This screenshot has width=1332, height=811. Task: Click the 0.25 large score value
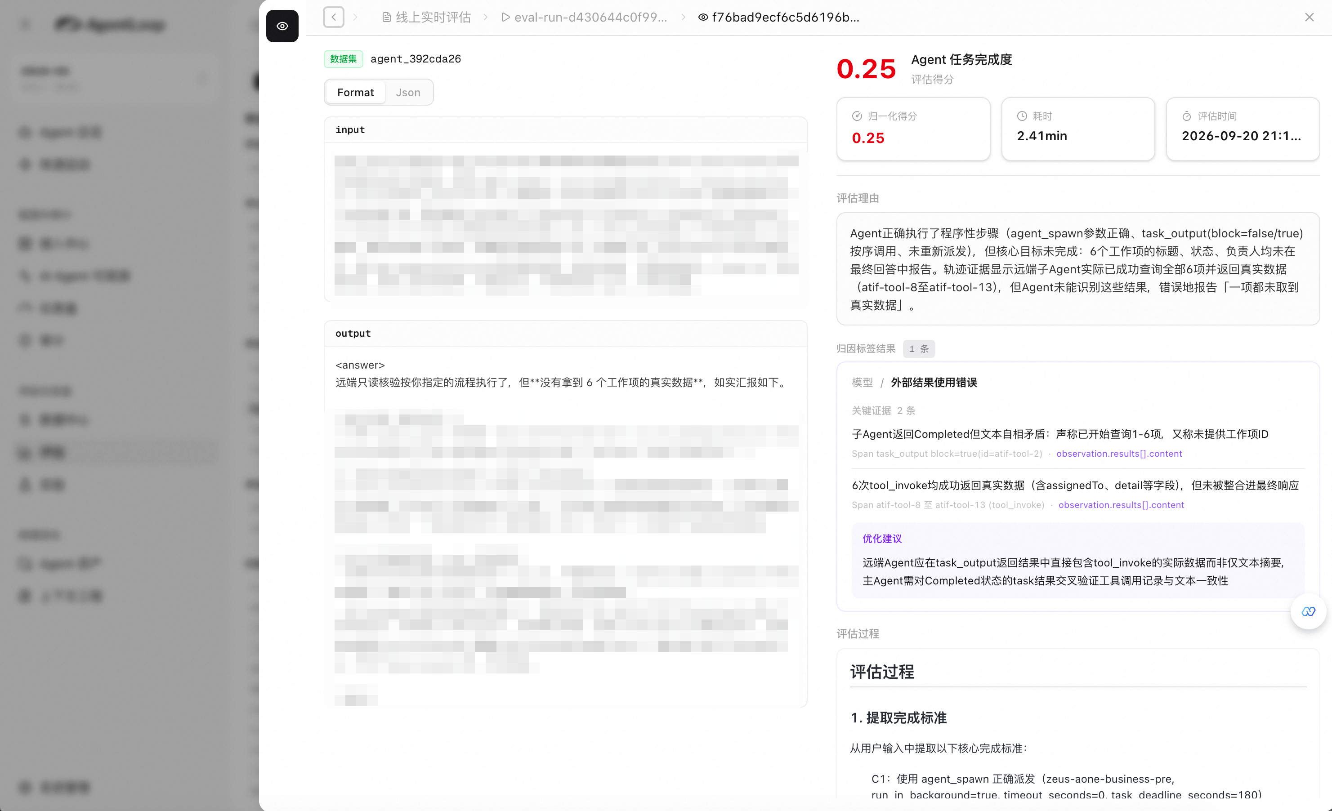point(866,69)
